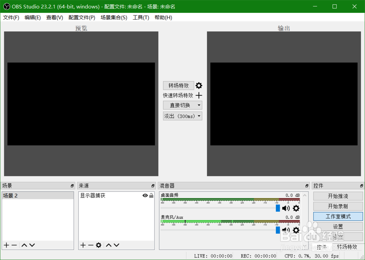Open the 直接切换 transition dropdown
Viewport: 365px width, 260px height.
(x=182, y=105)
